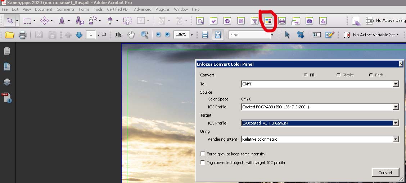406x183 pixels.
Task: Click the purple Y-shaped fork panel icon
Action: tap(255, 21)
